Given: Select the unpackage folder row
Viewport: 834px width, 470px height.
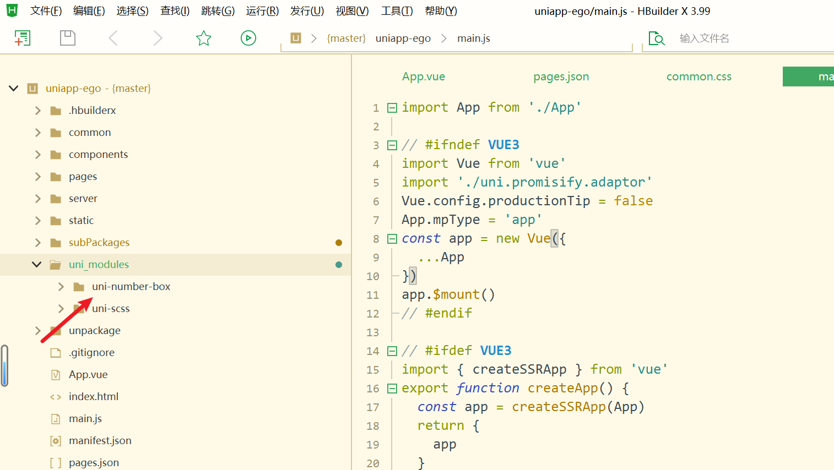Looking at the screenshot, I should tap(176, 331).
